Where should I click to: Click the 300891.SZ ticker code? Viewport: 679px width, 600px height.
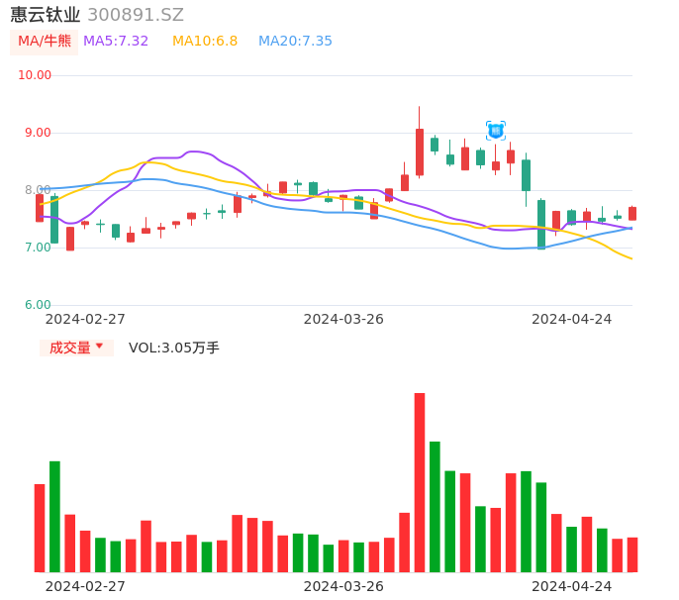click(x=136, y=15)
